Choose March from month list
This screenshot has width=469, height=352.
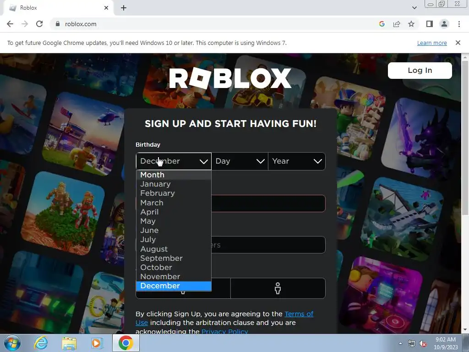click(x=174, y=203)
